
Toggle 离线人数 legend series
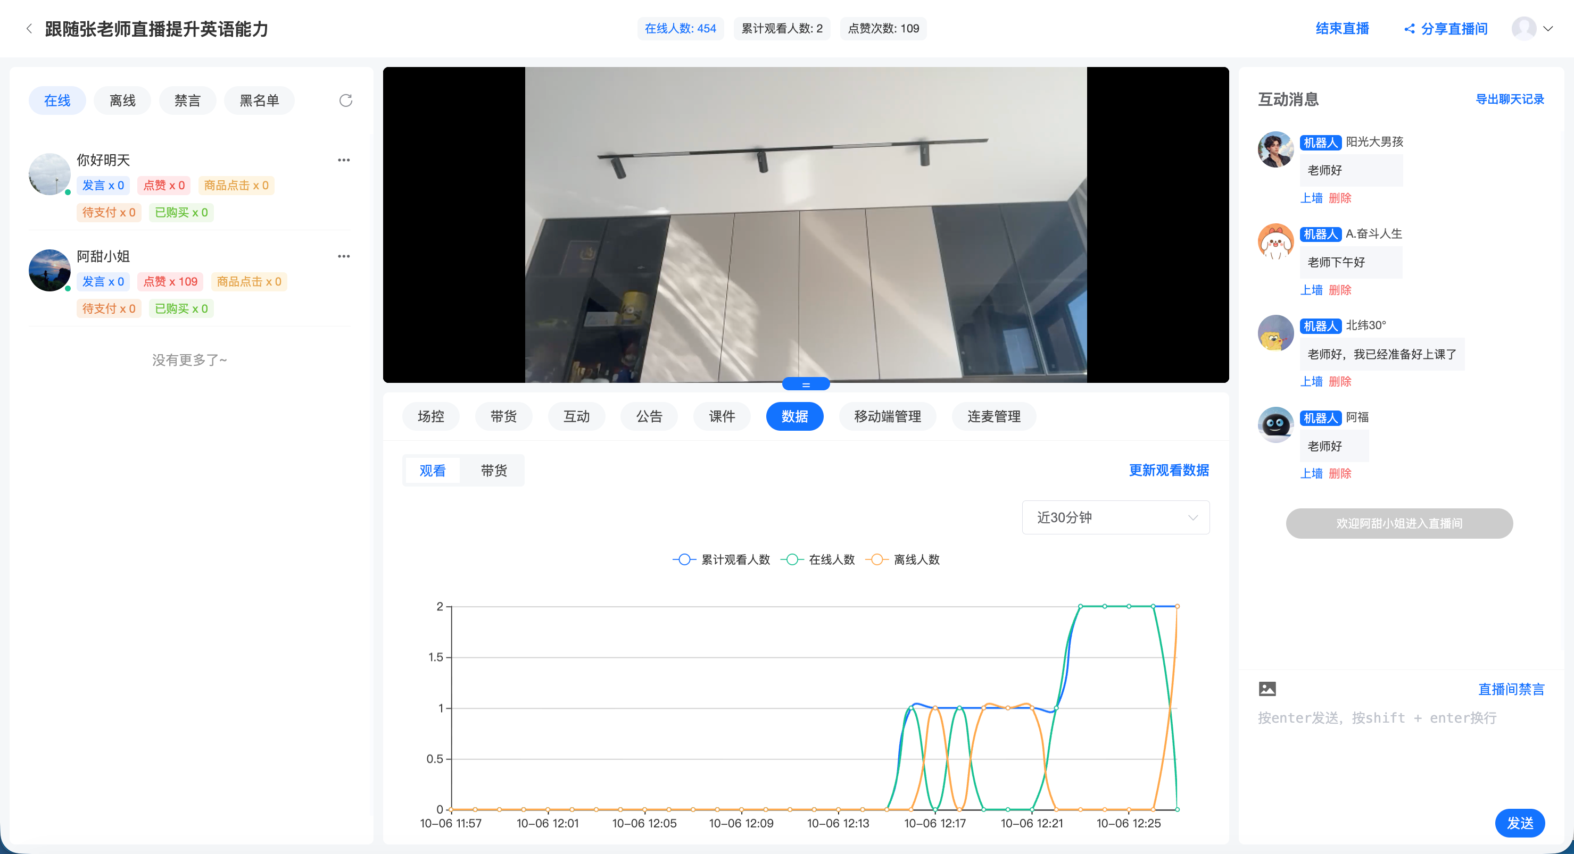902,559
